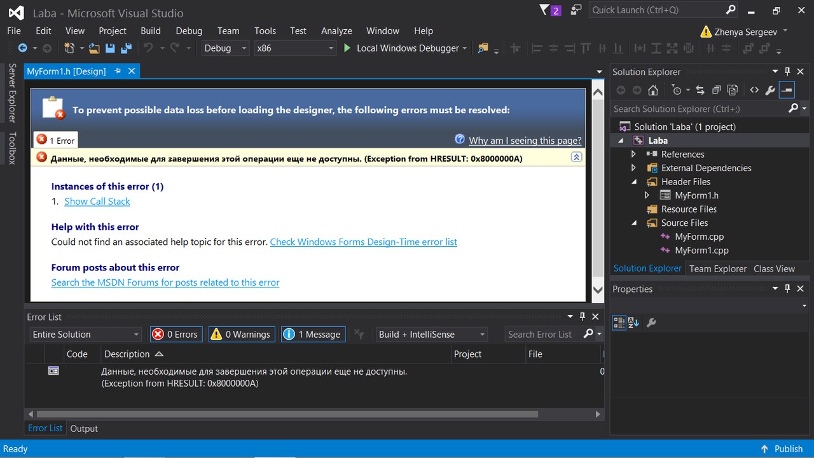Image resolution: width=814 pixels, height=458 pixels.
Task: Open Check Windows Forms Design-Time error list link
Action: (x=364, y=242)
